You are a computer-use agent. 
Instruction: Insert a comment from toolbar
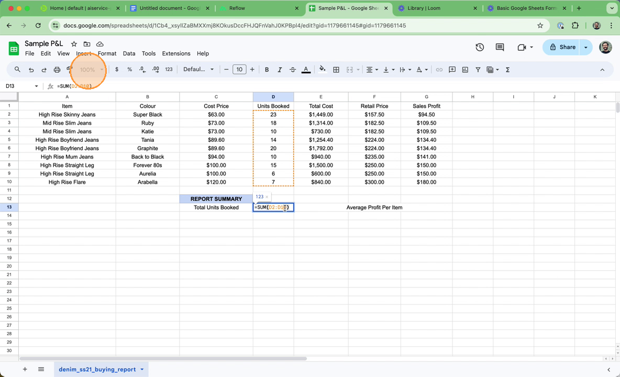452,70
